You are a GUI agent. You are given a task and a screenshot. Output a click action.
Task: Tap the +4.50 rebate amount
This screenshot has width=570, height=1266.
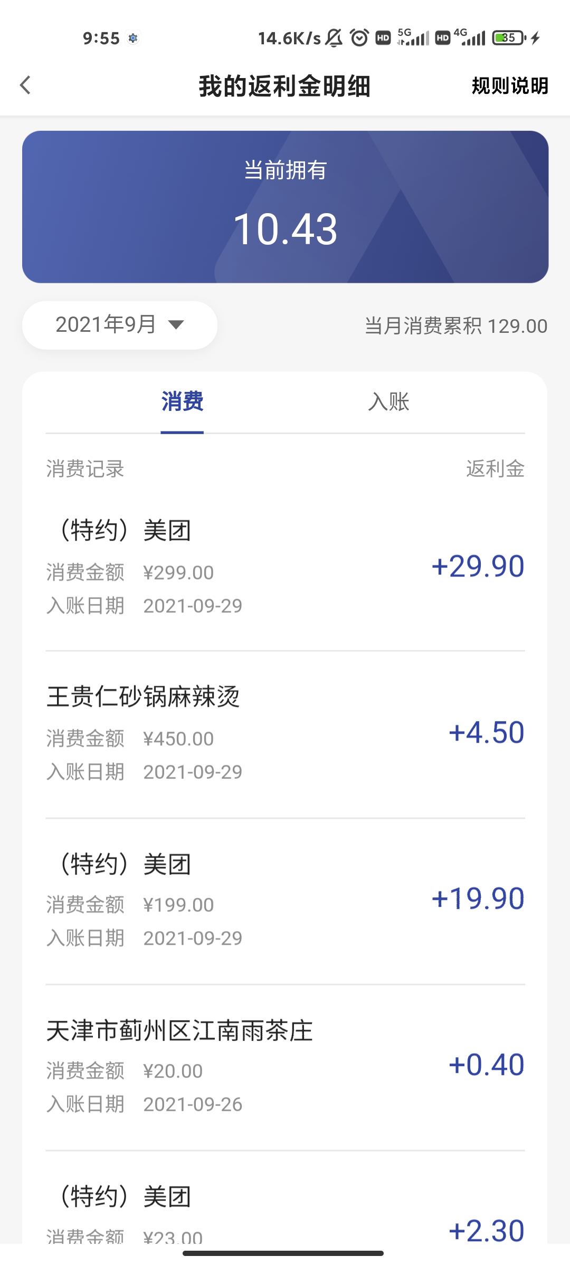(x=486, y=733)
